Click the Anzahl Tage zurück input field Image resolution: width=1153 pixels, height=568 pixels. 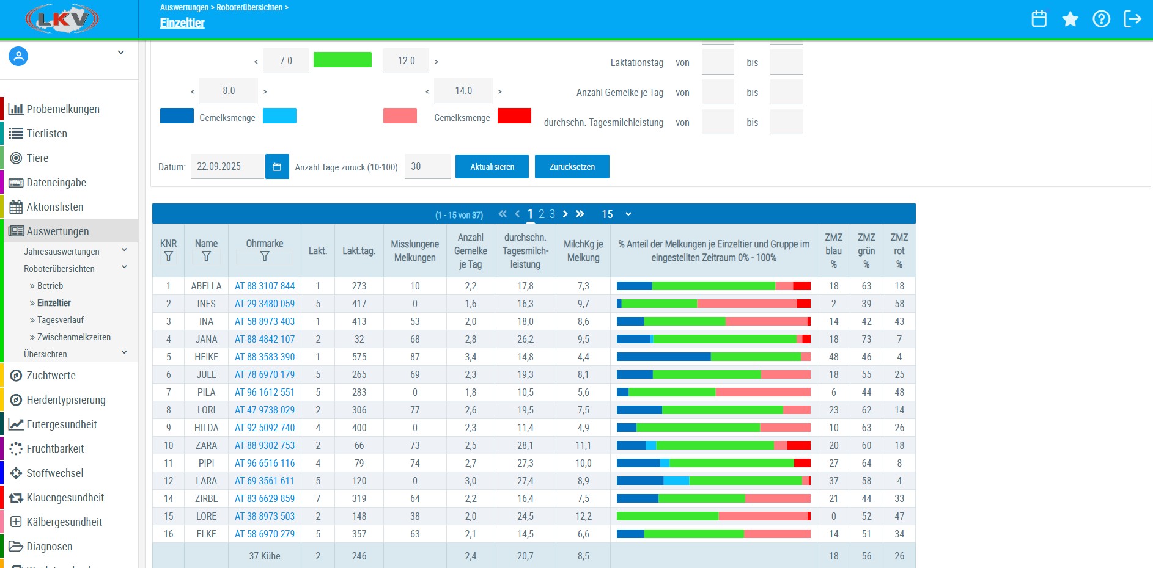[427, 167]
